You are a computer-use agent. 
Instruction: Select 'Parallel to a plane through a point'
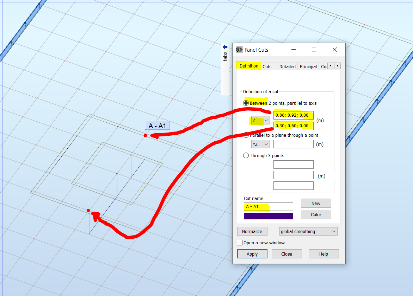click(x=246, y=135)
